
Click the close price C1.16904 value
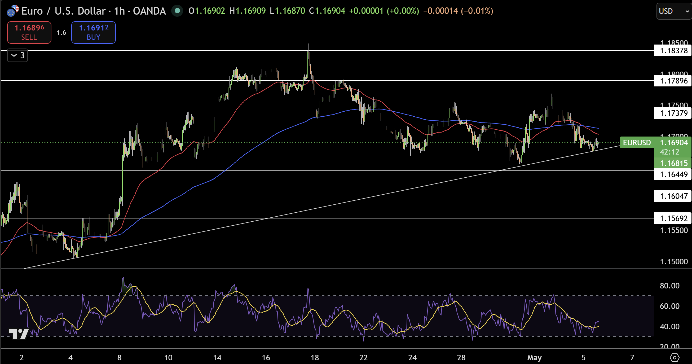pyautogui.click(x=327, y=11)
